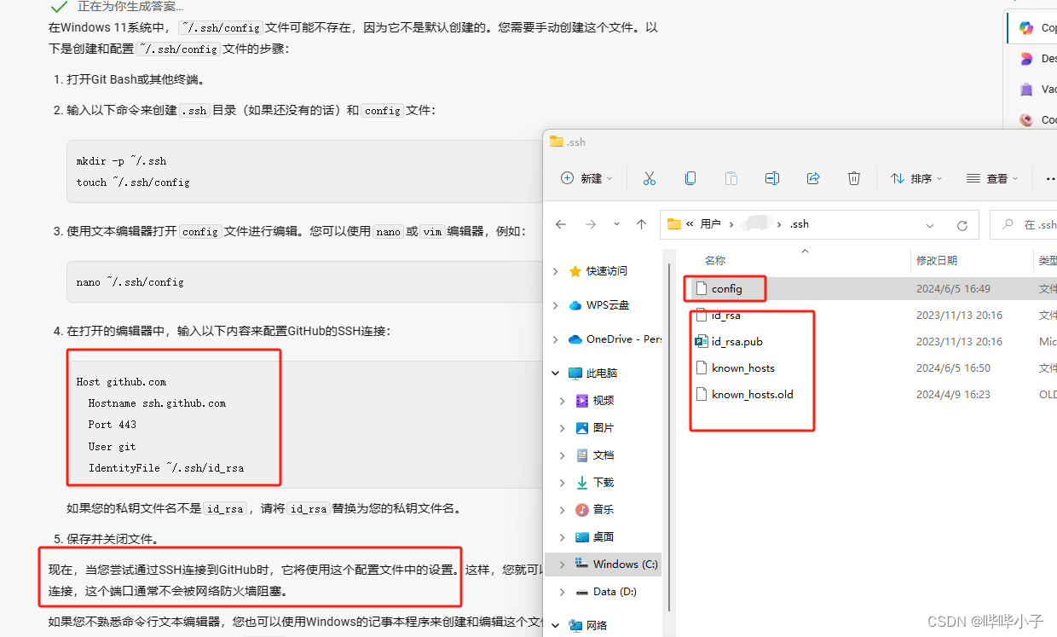Click the config file icon

point(702,288)
